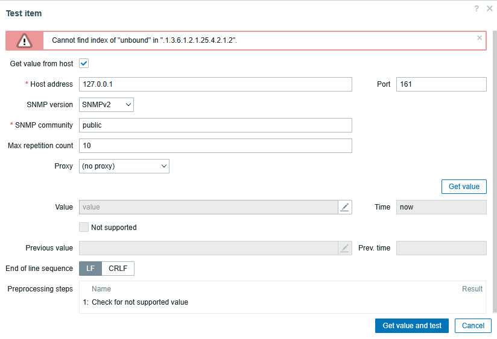Open the Value field edit pencil
This screenshot has height=339, width=497.
pos(344,207)
